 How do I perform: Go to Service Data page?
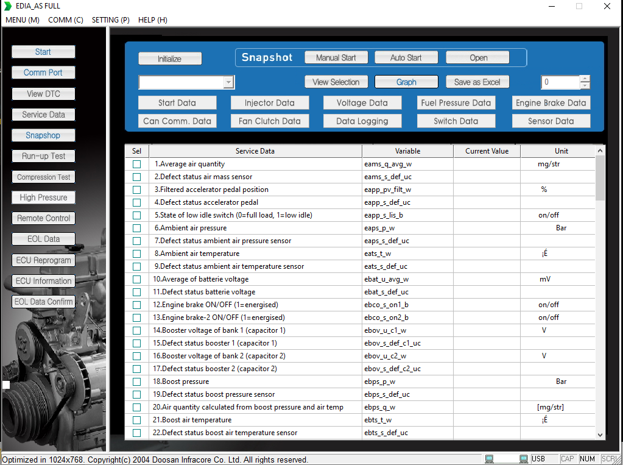(x=43, y=115)
